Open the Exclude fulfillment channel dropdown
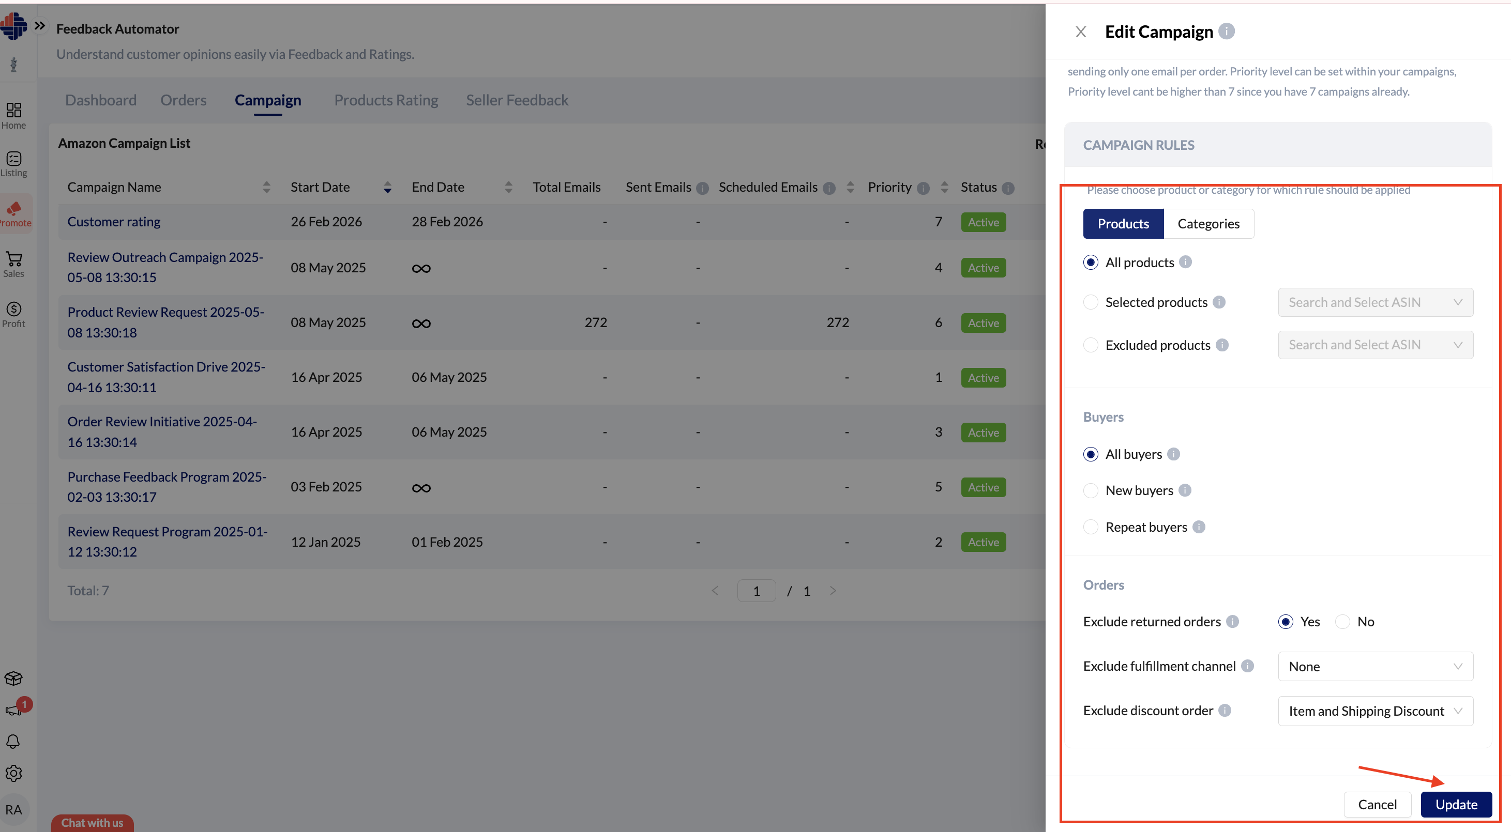The height and width of the screenshot is (832, 1511). click(1375, 667)
